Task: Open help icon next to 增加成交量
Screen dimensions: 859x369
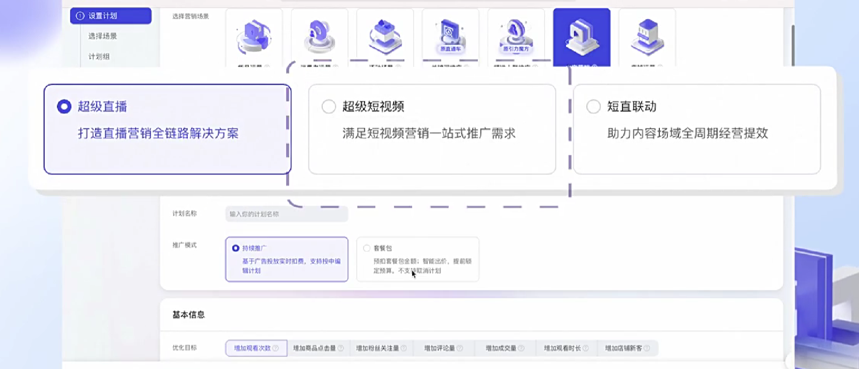Action: (521, 348)
